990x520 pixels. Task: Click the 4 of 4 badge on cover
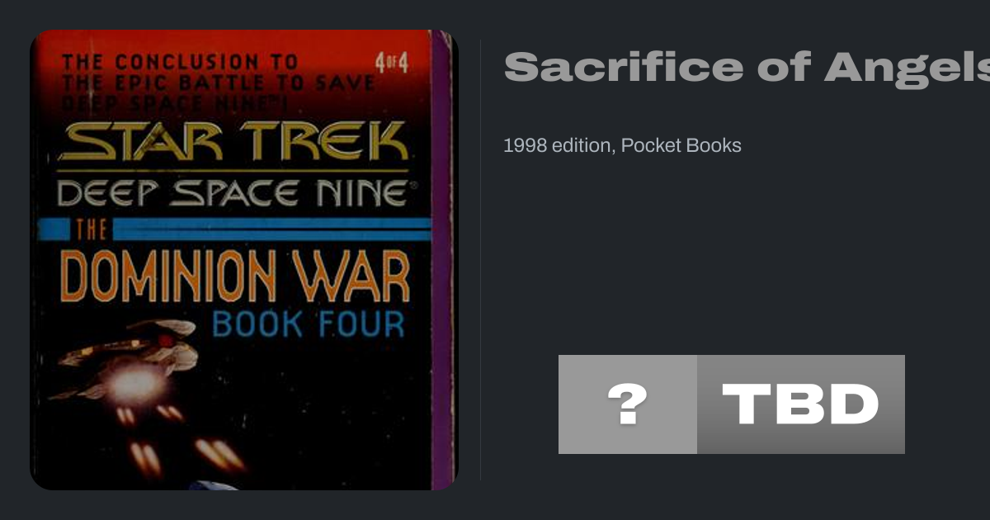click(391, 64)
